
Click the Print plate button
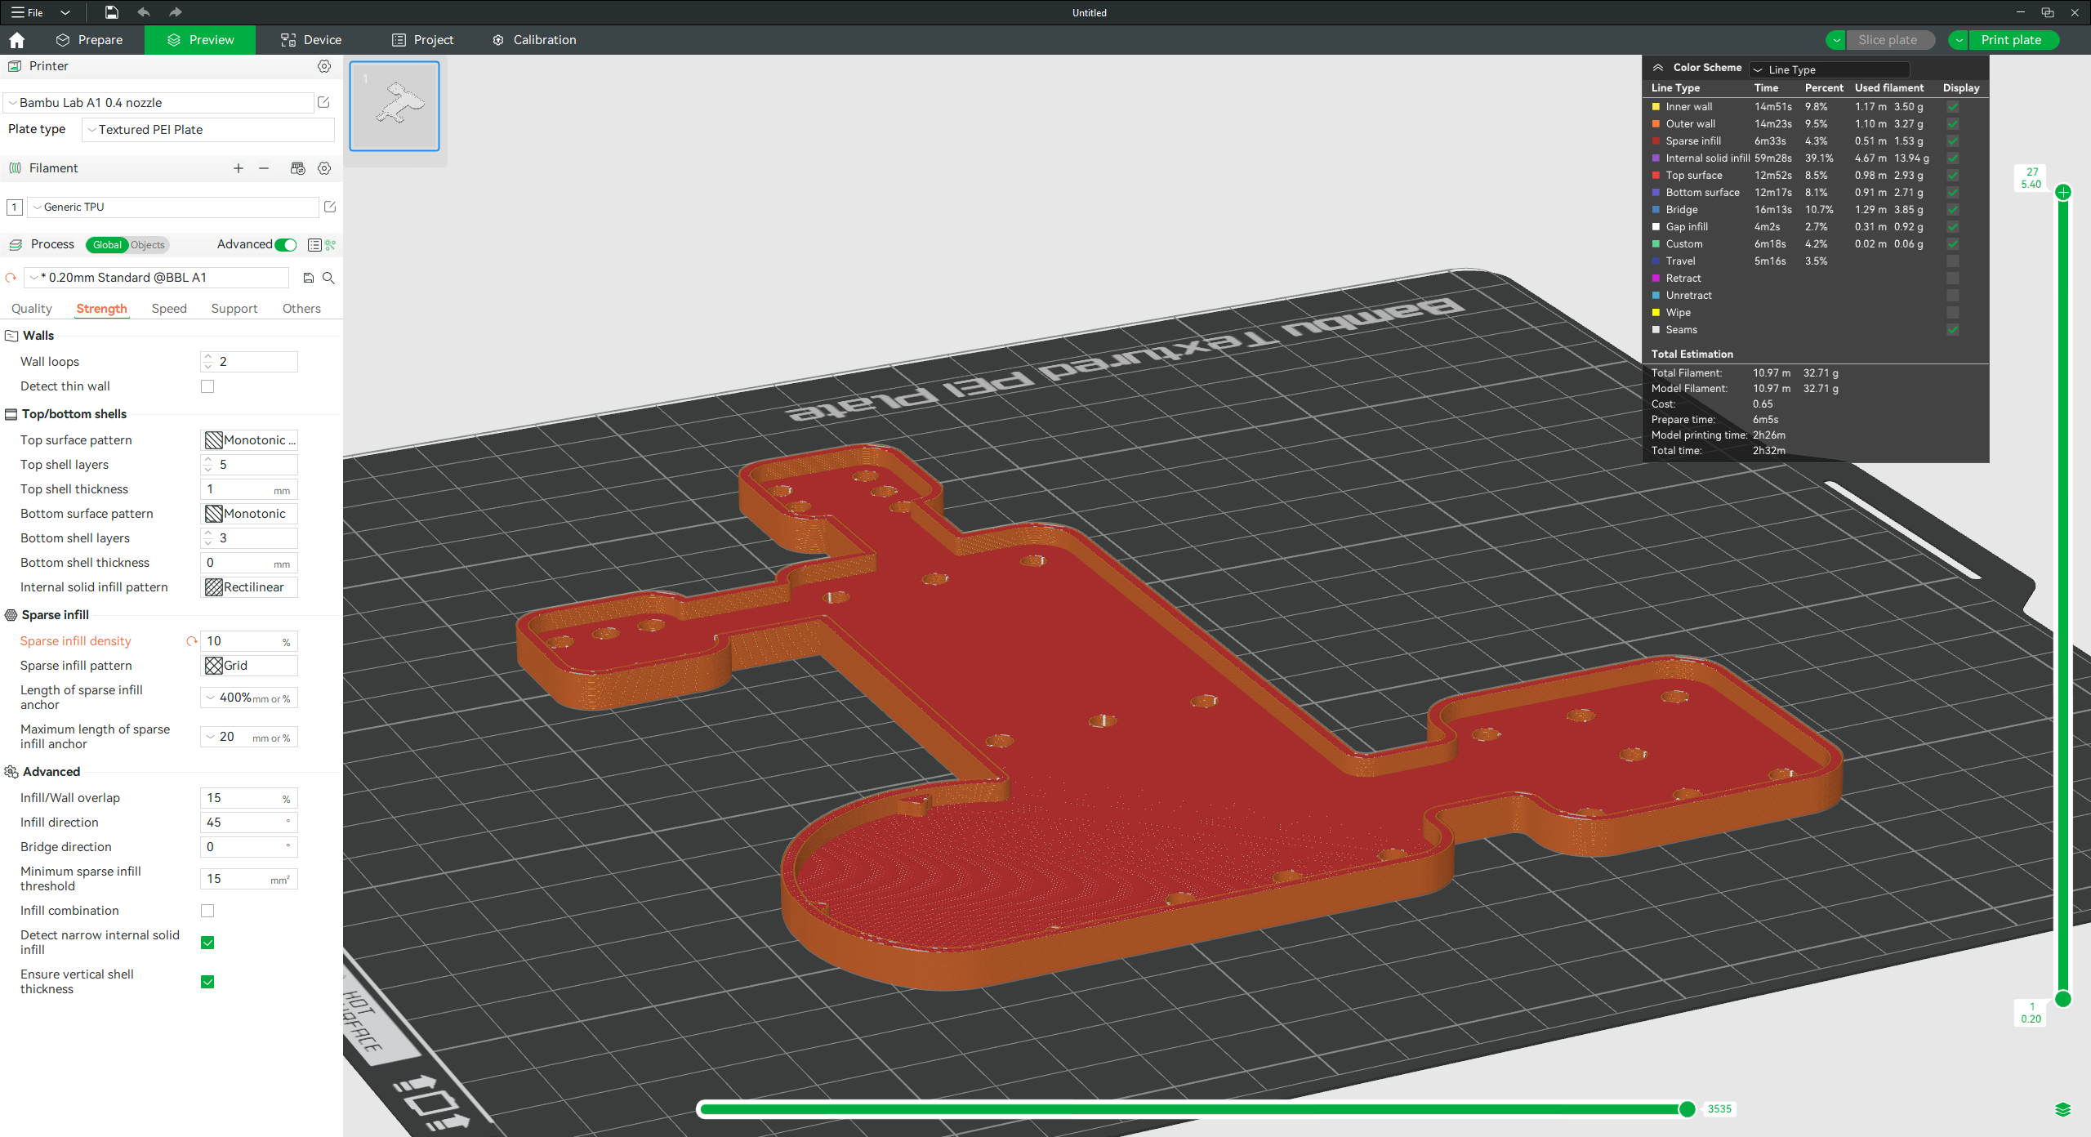point(2011,40)
